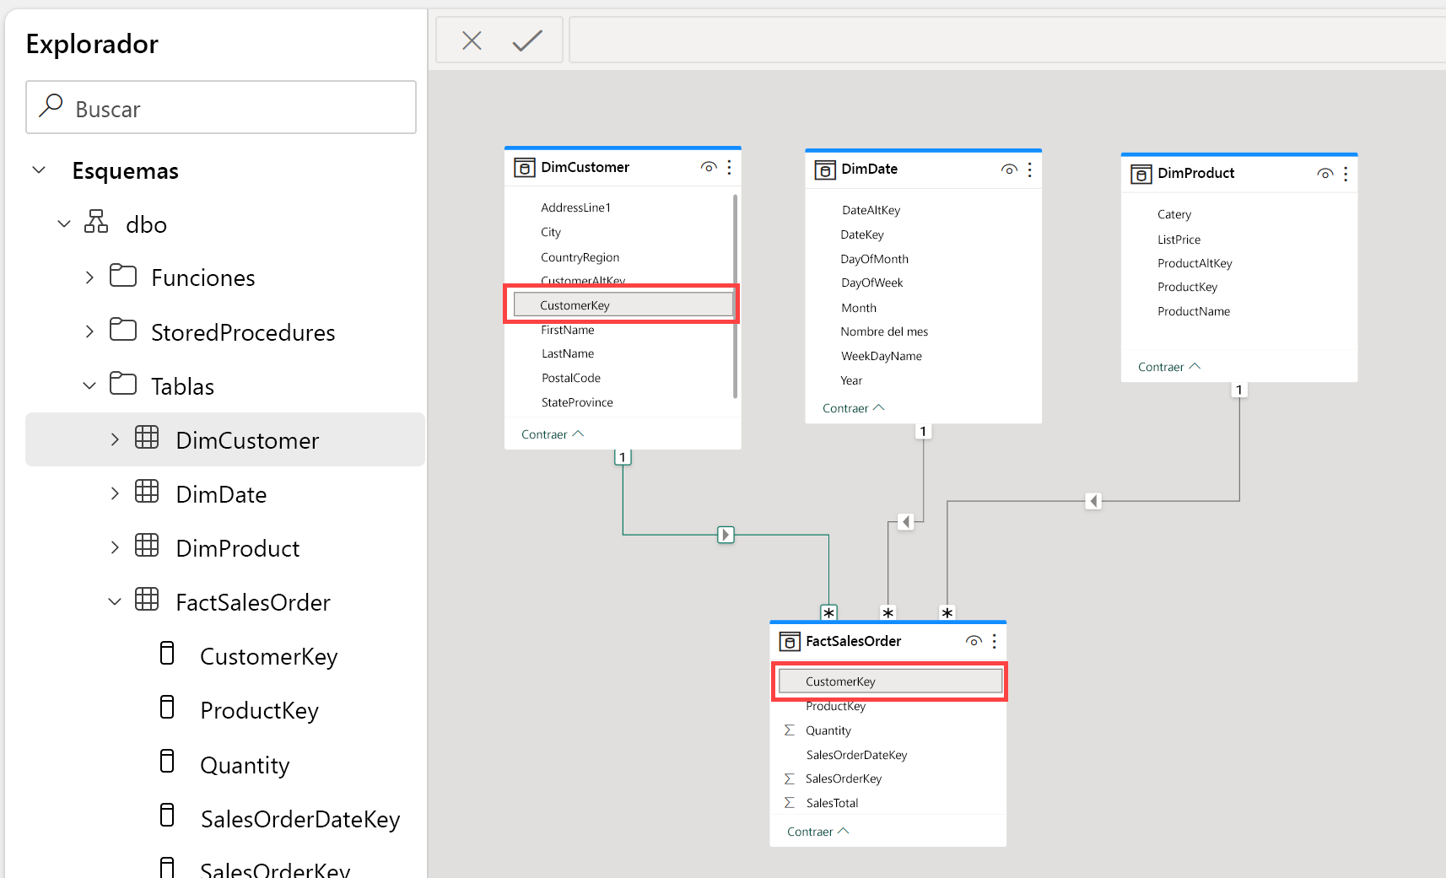The height and width of the screenshot is (878, 1446).
Task: Open the DimDate three-dot options menu
Action: [x=1029, y=170]
